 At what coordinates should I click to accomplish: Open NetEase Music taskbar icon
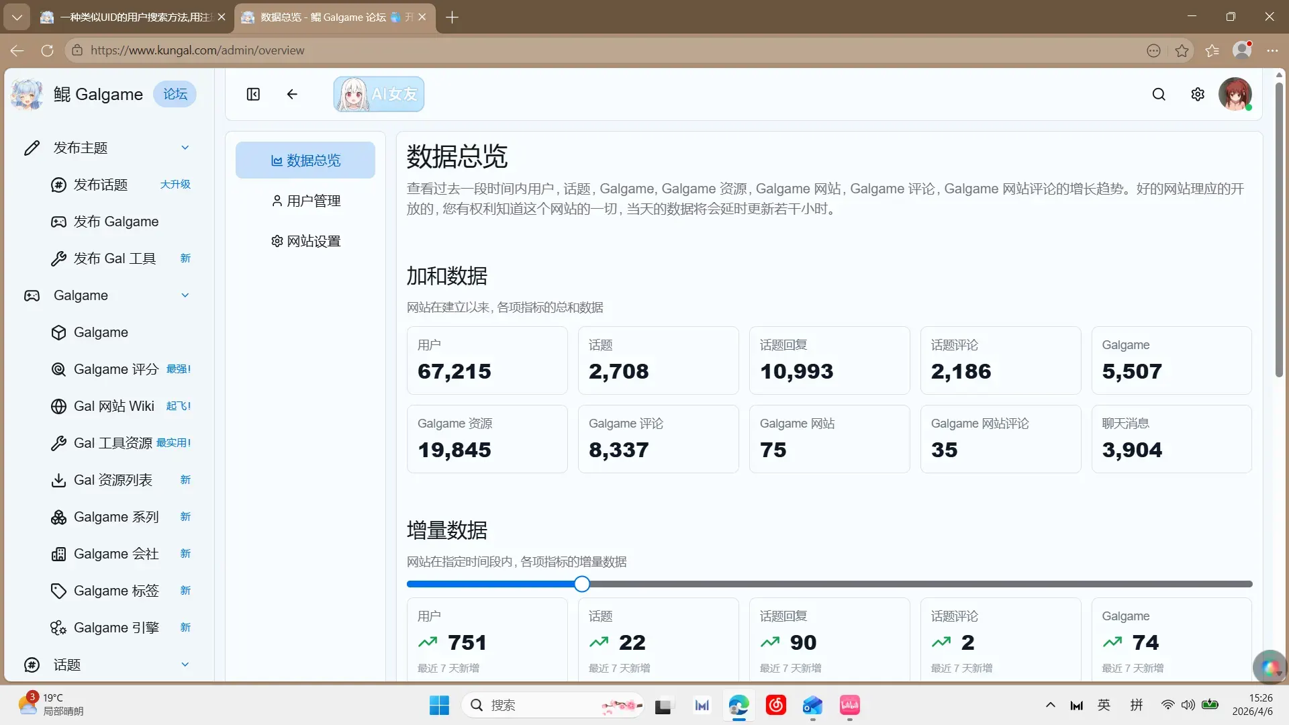[776, 705]
